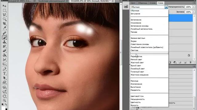Screen dimensions: 197x110
Task: Select the Hand tool
Action: [x=4, y=96]
